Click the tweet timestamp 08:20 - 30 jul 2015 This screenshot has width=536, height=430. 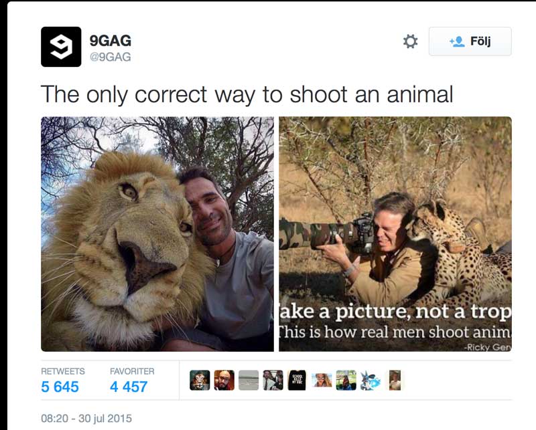86,419
